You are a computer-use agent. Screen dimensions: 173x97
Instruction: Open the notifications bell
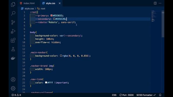(x=160, y=95)
